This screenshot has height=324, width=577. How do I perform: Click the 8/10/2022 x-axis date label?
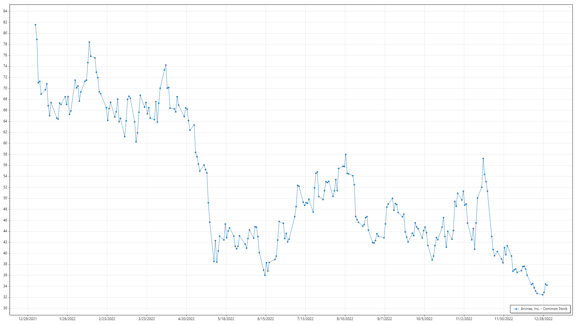tap(345, 319)
